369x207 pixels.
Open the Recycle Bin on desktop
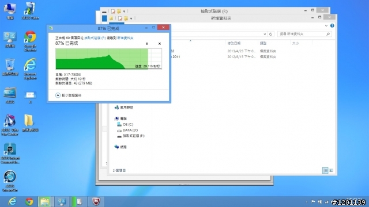[x=10, y=67]
